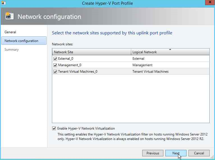The width and height of the screenshot is (215, 160).
Task: Click the port profile wizard header icon
Action: 9,16
